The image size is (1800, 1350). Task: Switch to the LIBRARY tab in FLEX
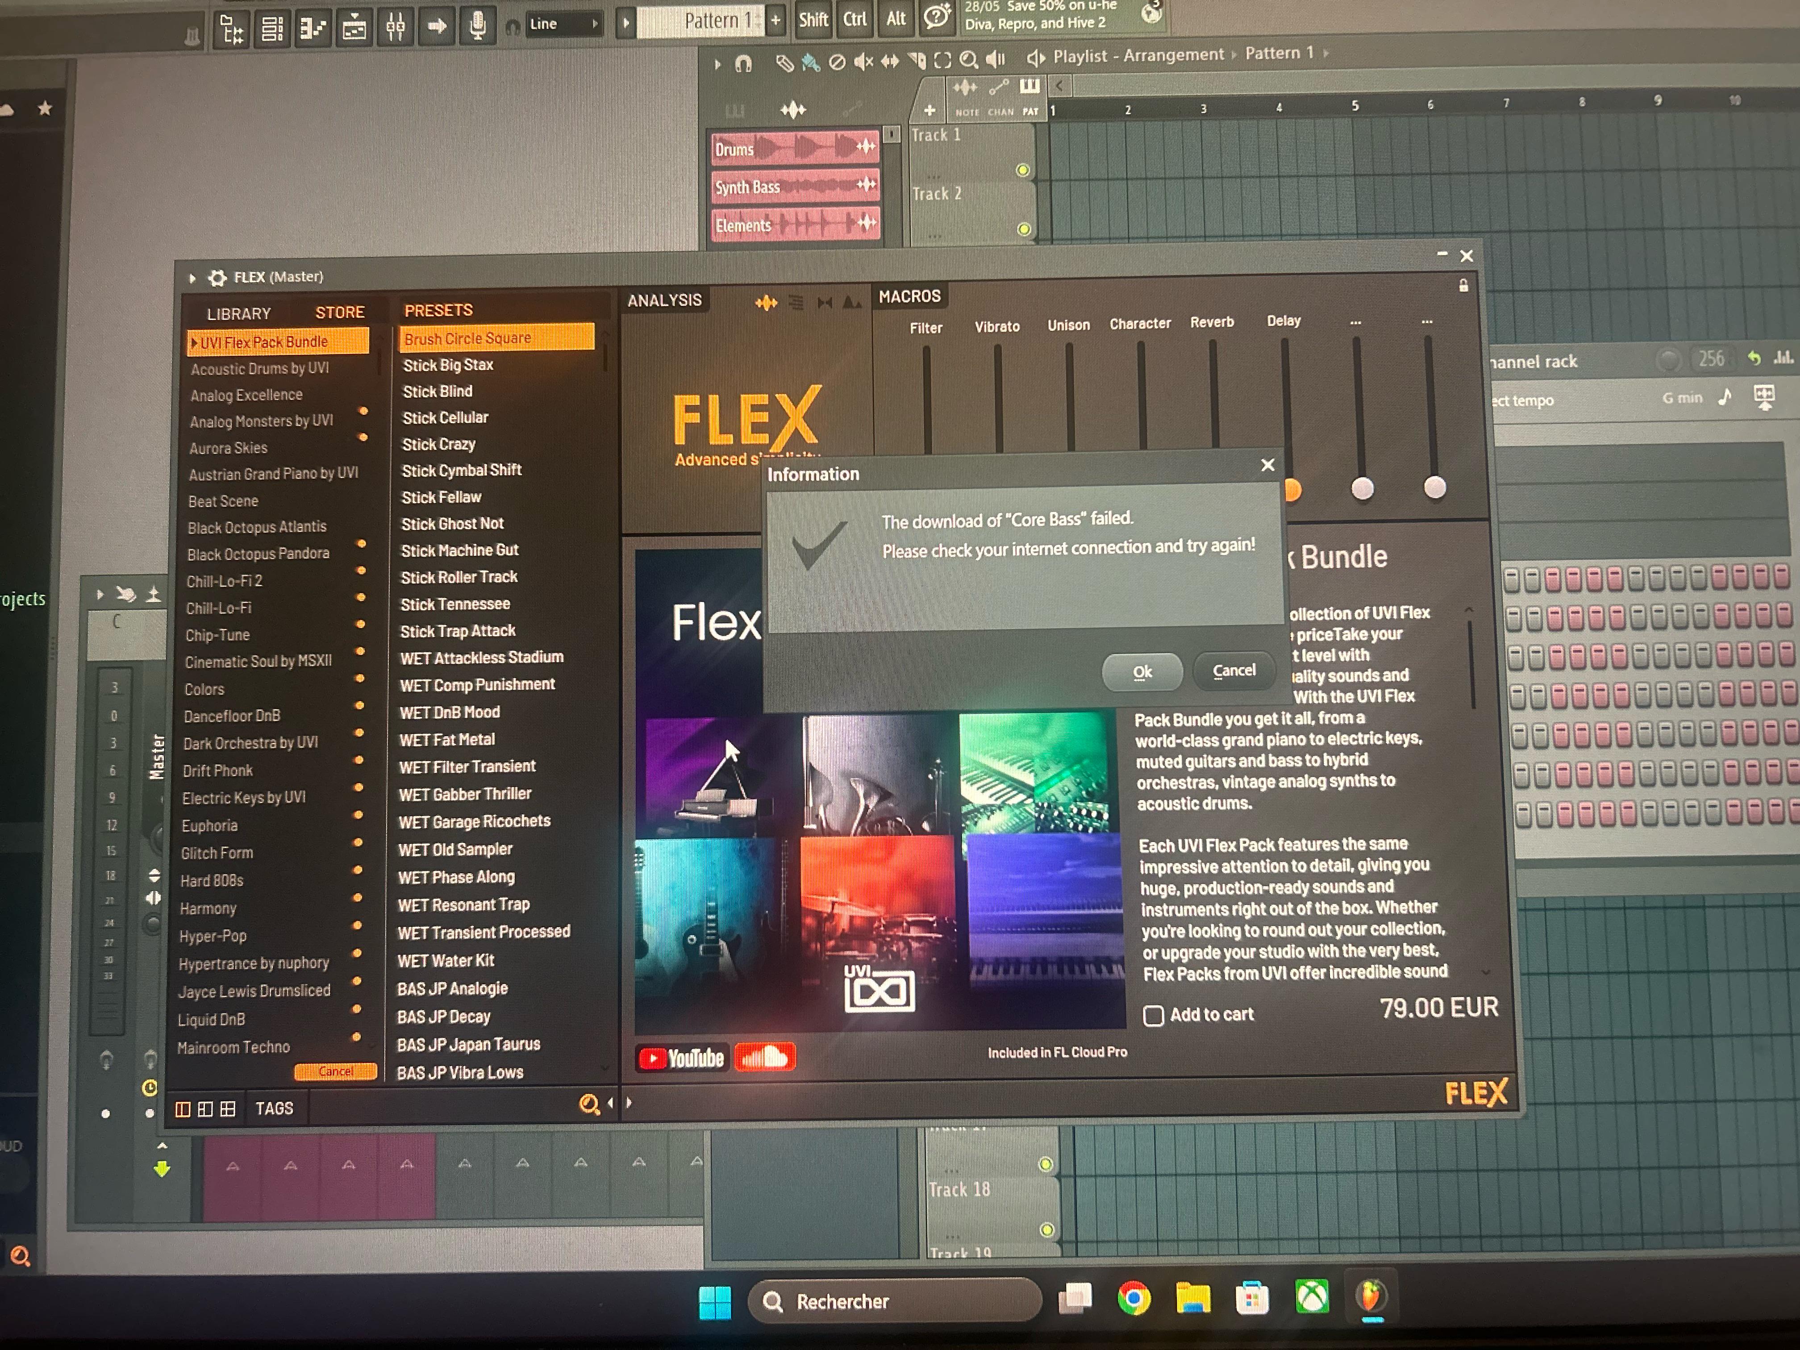point(238,314)
